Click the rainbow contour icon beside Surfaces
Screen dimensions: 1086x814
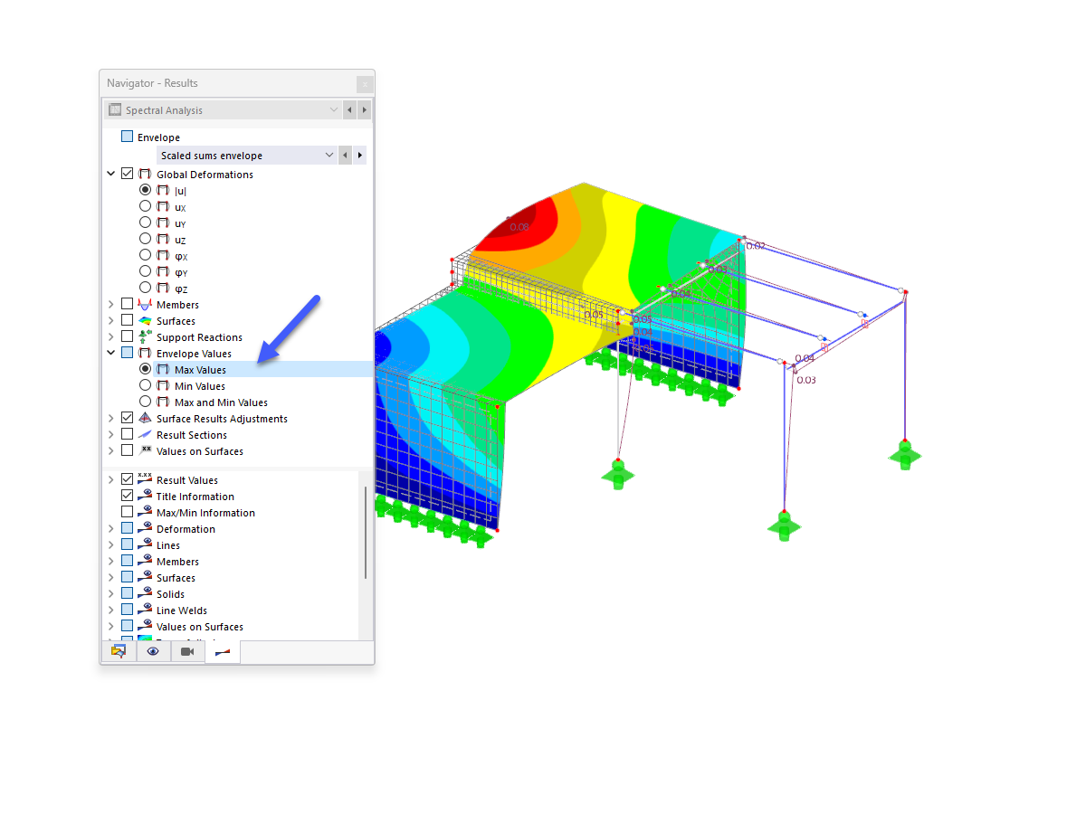click(x=145, y=321)
